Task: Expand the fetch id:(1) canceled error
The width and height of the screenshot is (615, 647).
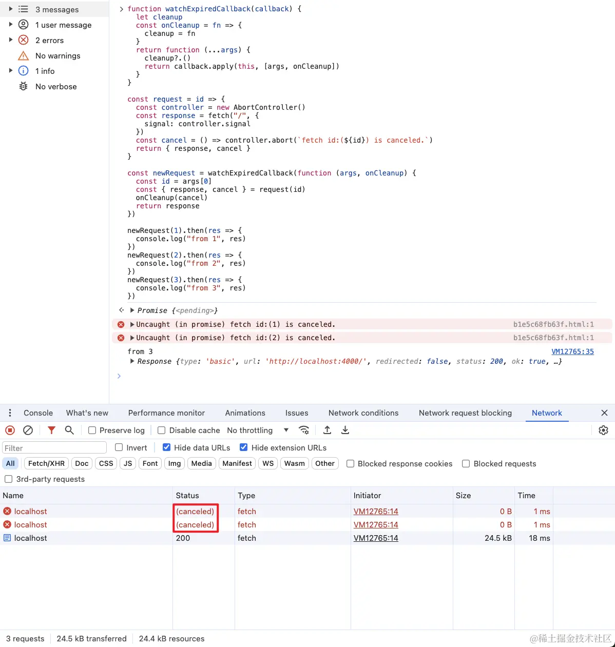Action: (132, 324)
